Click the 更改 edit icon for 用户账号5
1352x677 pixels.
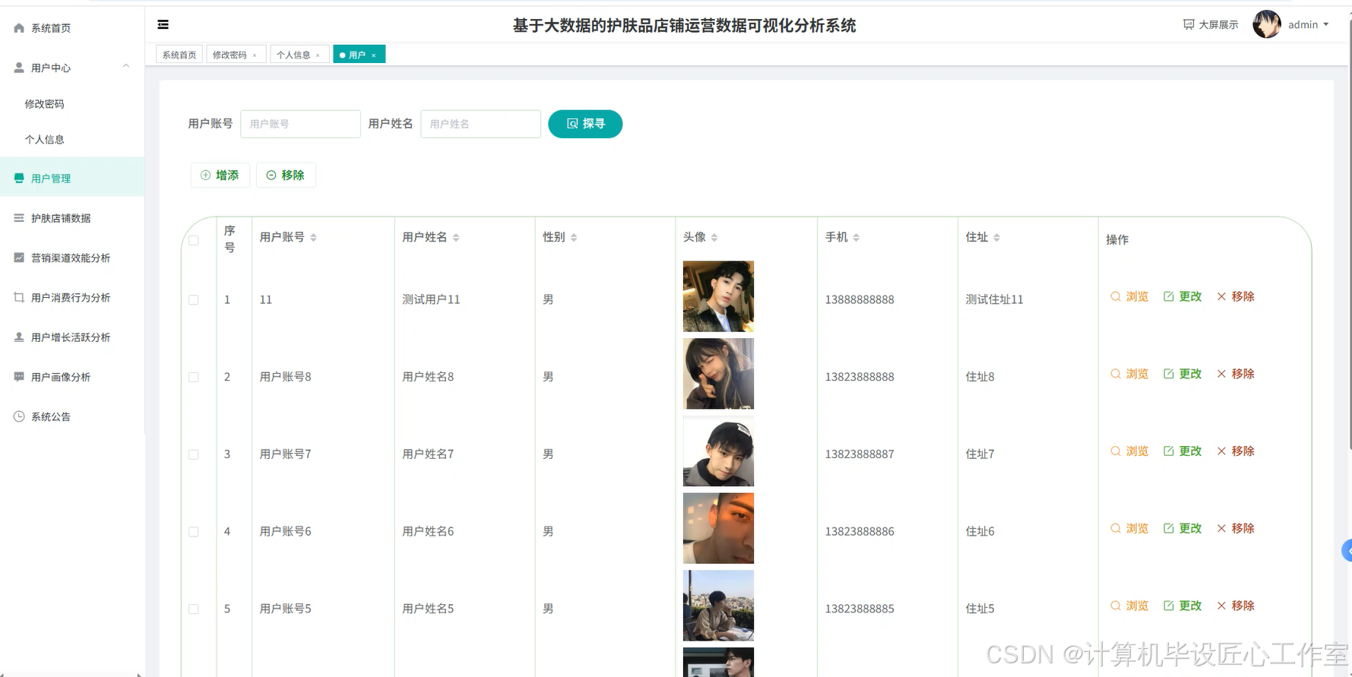[x=1169, y=606]
